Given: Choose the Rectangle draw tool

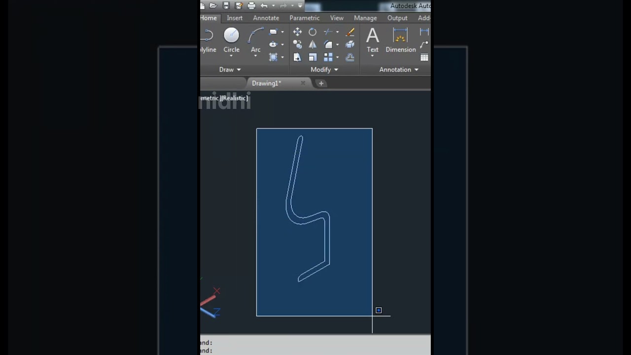Looking at the screenshot, I should click(x=273, y=32).
